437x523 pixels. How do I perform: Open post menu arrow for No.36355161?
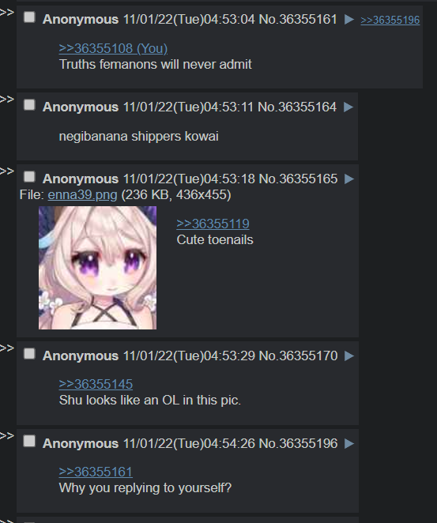349,19
